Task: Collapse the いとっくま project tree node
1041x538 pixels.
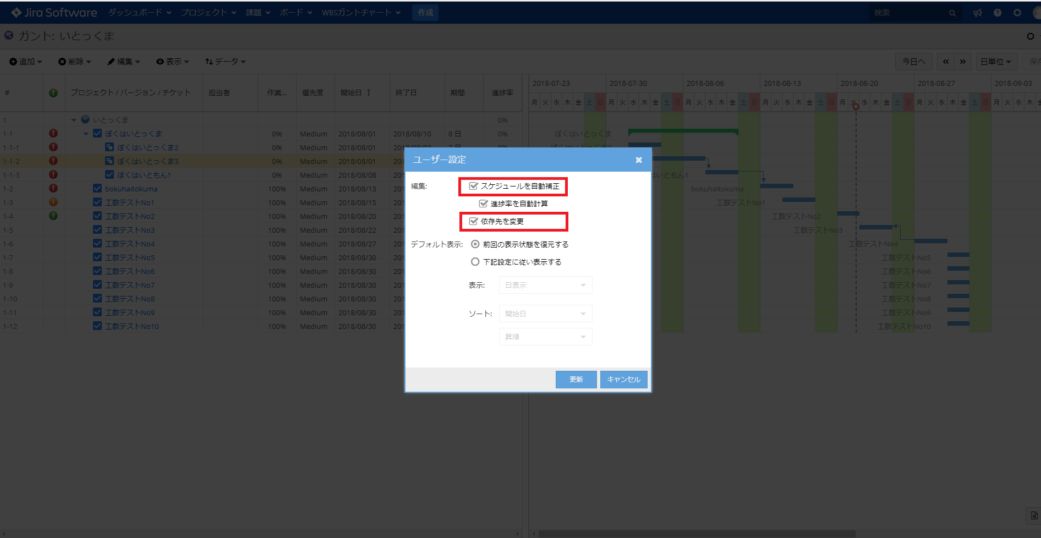Action: point(74,120)
